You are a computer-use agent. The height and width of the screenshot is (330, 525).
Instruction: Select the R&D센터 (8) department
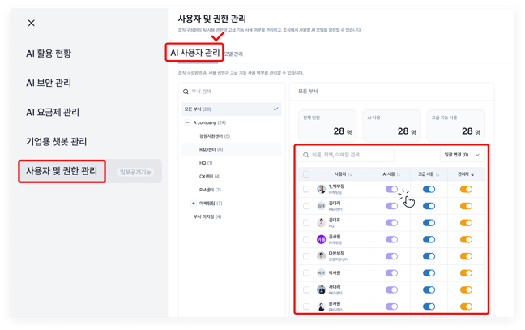point(211,149)
